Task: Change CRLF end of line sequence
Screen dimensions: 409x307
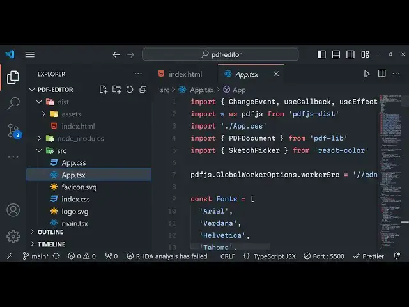Action: tap(228, 256)
